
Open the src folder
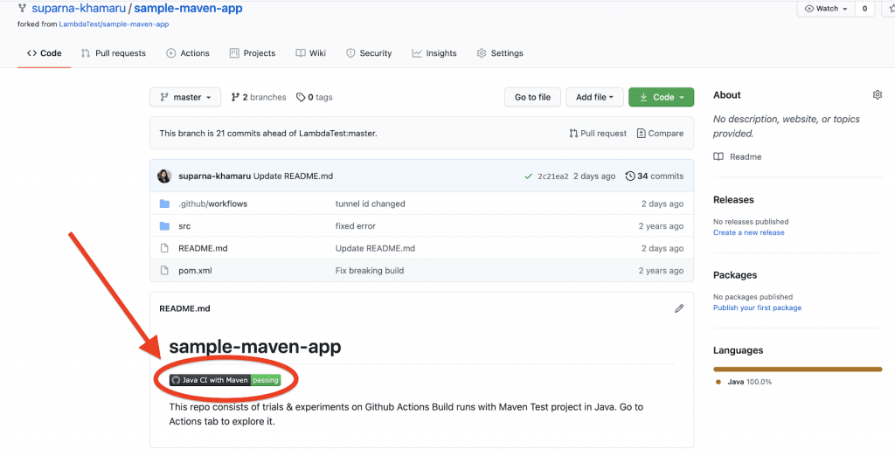click(x=184, y=226)
